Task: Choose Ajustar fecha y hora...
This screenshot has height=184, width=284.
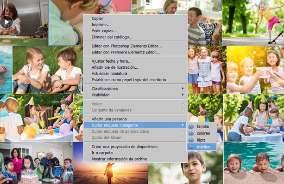Action: [135, 61]
